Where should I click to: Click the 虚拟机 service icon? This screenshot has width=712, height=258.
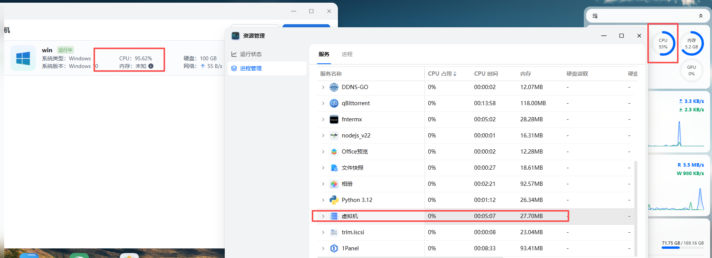coord(334,216)
